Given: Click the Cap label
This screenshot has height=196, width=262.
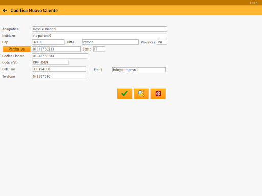Looking at the screenshot, I should [5, 42].
